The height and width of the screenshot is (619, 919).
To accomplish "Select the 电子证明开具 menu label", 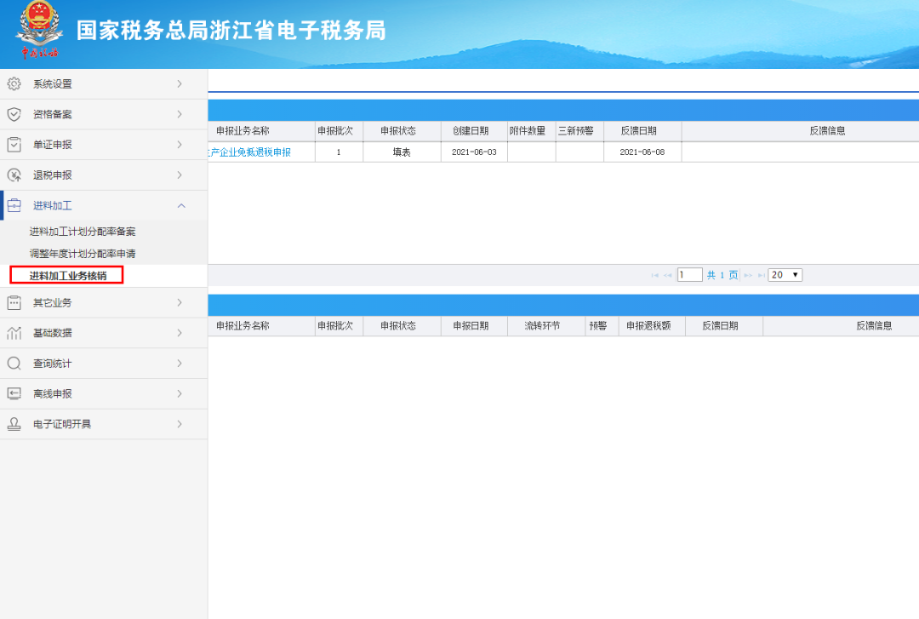I will click(x=62, y=424).
